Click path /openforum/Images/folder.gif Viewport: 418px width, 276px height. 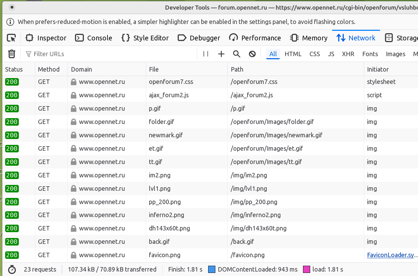coord(273,122)
